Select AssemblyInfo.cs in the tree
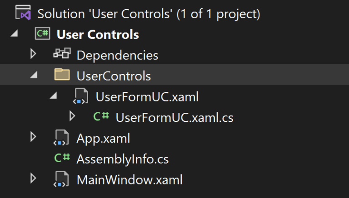 [x=123, y=159]
